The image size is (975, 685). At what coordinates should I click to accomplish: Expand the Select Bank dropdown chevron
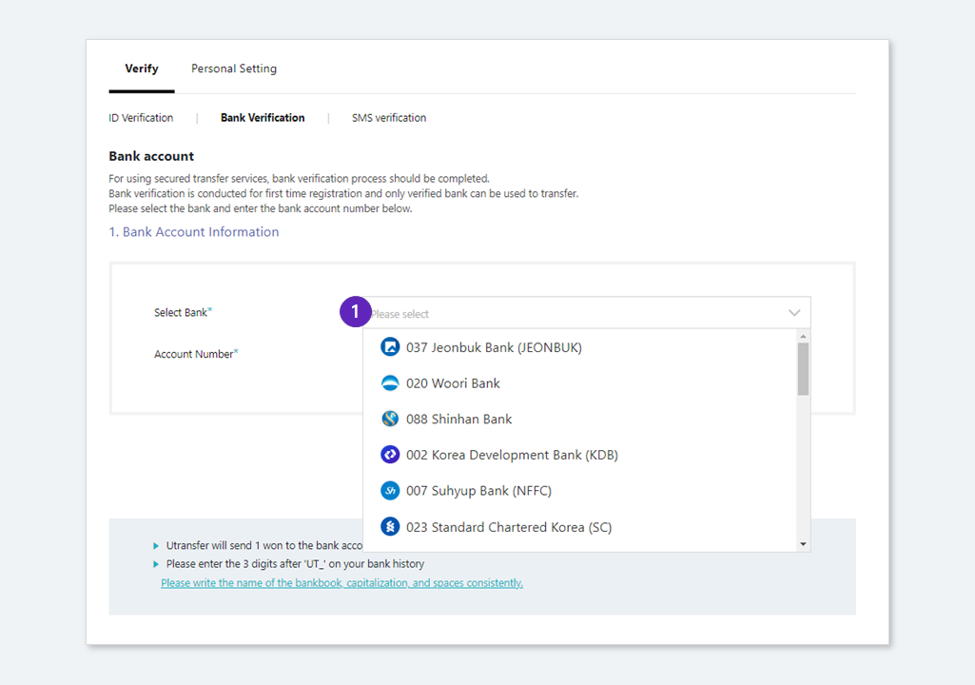point(794,312)
